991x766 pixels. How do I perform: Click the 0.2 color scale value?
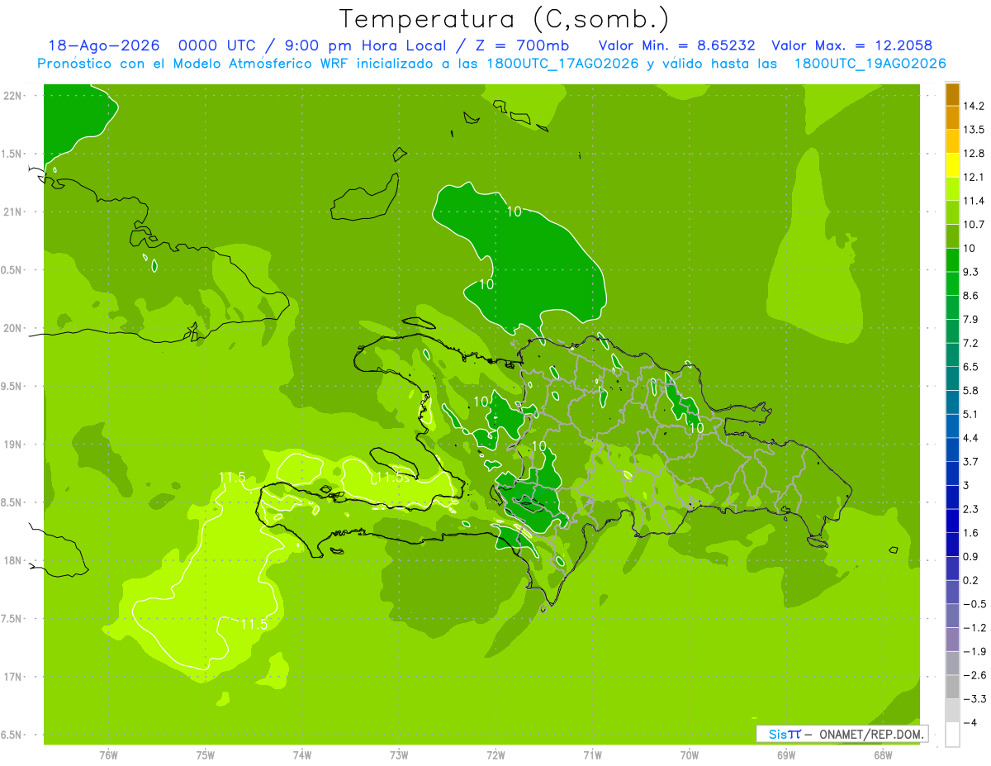pyautogui.click(x=972, y=580)
